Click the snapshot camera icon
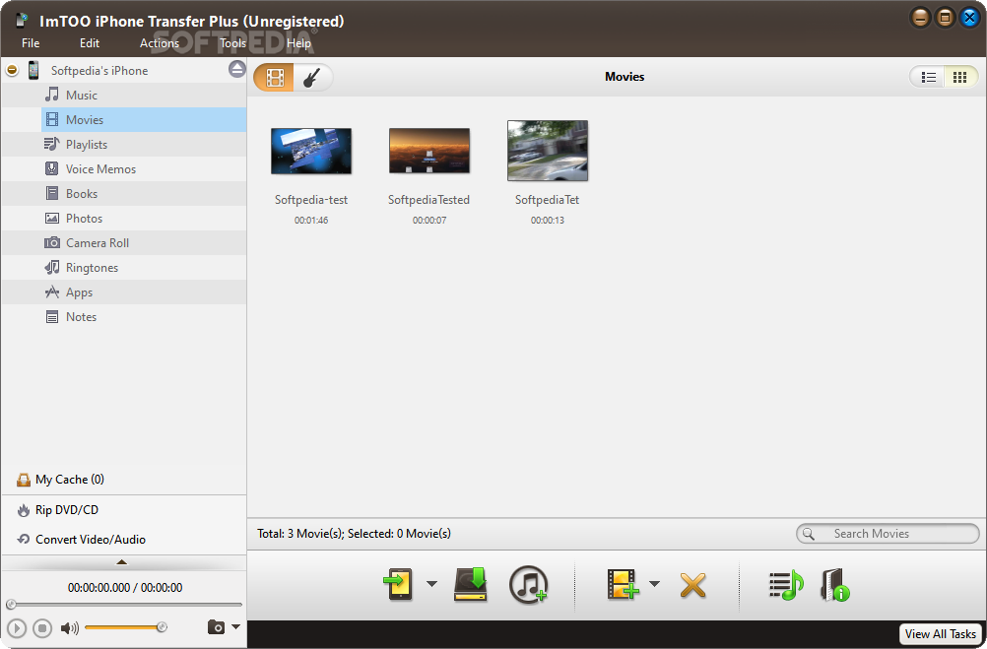 (x=216, y=627)
